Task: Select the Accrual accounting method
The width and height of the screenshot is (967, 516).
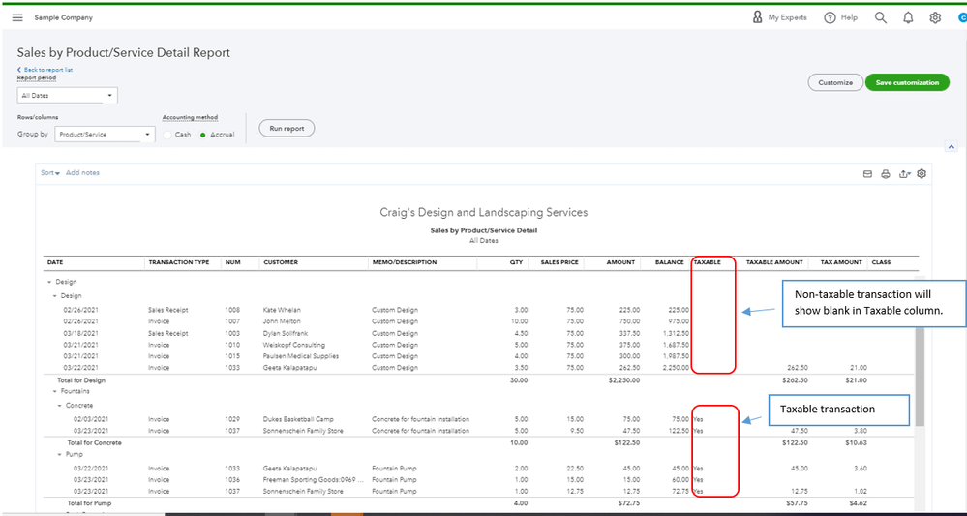Action: tap(203, 135)
